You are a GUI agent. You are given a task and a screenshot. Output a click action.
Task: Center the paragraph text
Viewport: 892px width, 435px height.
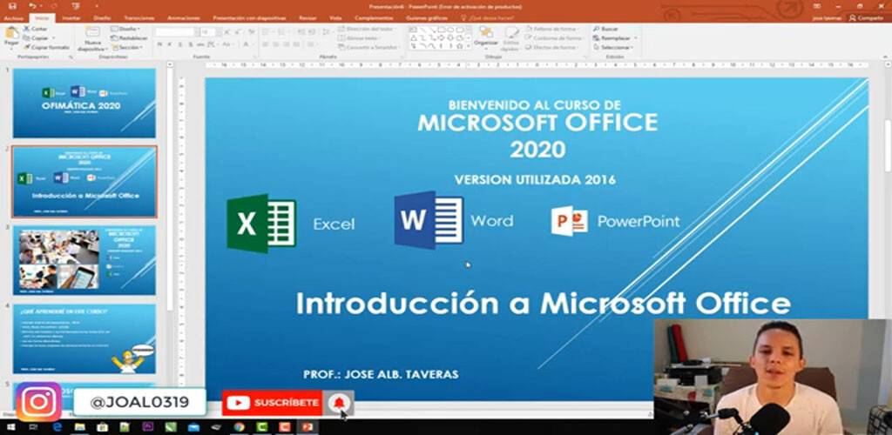tap(276, 44)
